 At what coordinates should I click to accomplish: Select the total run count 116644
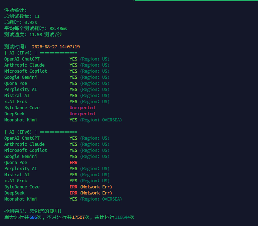[x=122, y=217]
